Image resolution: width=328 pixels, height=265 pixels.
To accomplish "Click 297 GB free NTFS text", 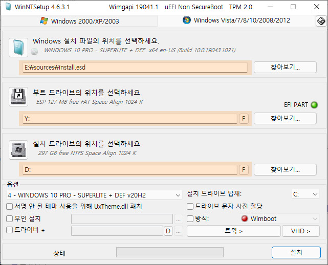I will (87, 153).
